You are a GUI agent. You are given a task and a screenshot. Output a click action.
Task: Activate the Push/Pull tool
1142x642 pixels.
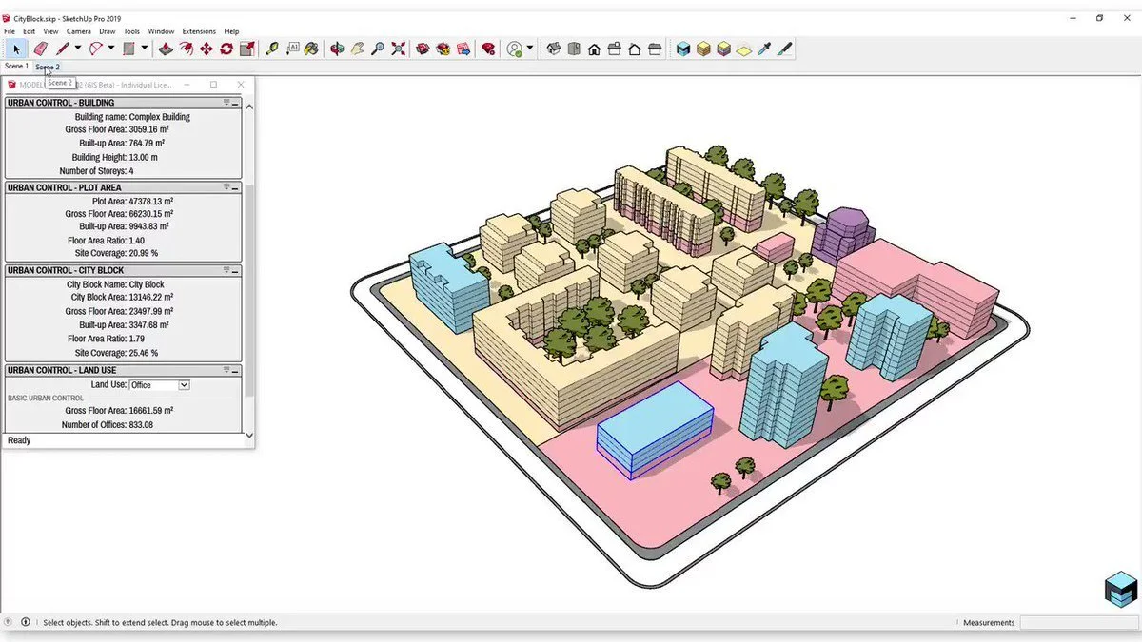(x=164, y=49)
